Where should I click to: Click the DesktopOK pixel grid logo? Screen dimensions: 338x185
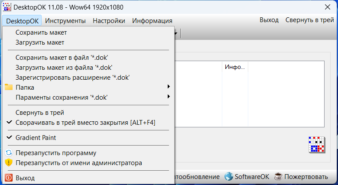click(x=317, y=145)
